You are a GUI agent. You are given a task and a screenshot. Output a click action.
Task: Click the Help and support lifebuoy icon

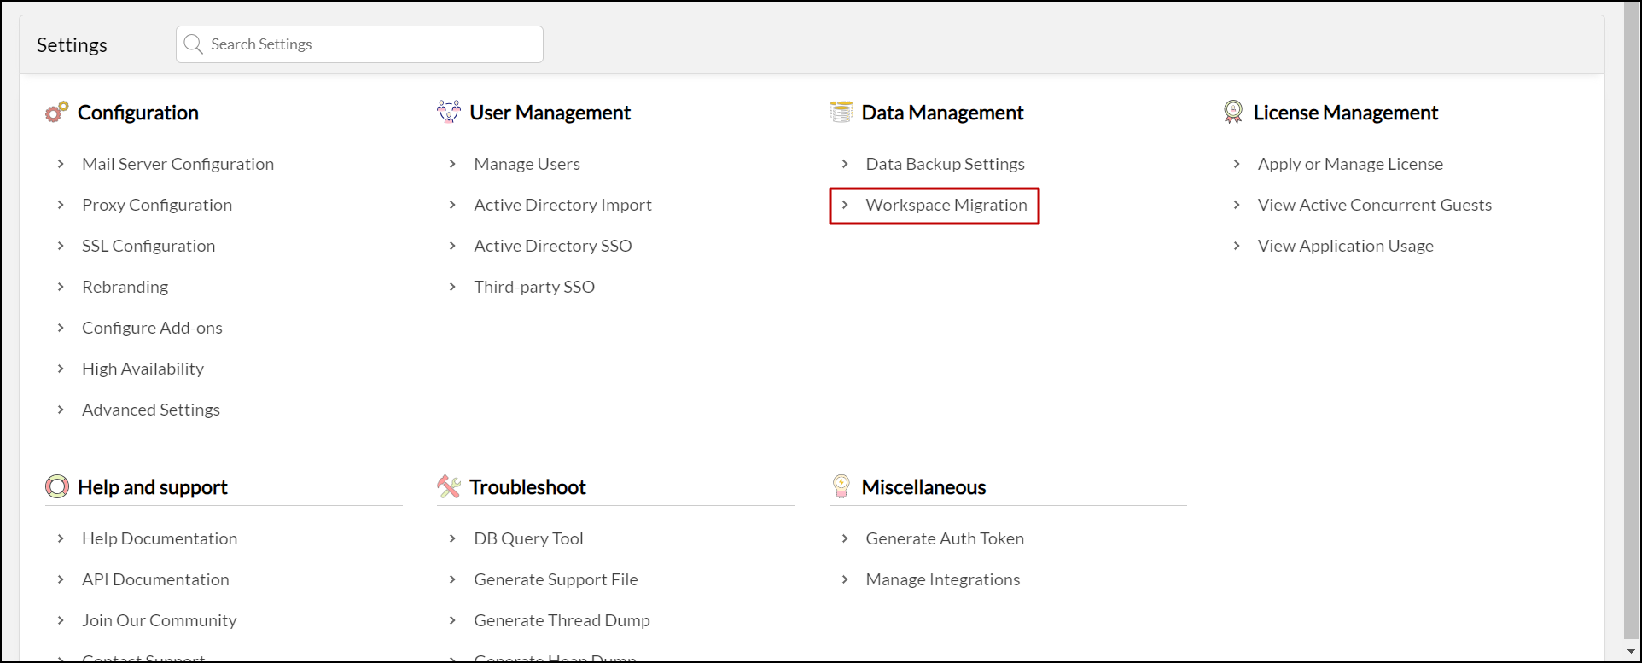pyautogui.click(x=57, y=486)
